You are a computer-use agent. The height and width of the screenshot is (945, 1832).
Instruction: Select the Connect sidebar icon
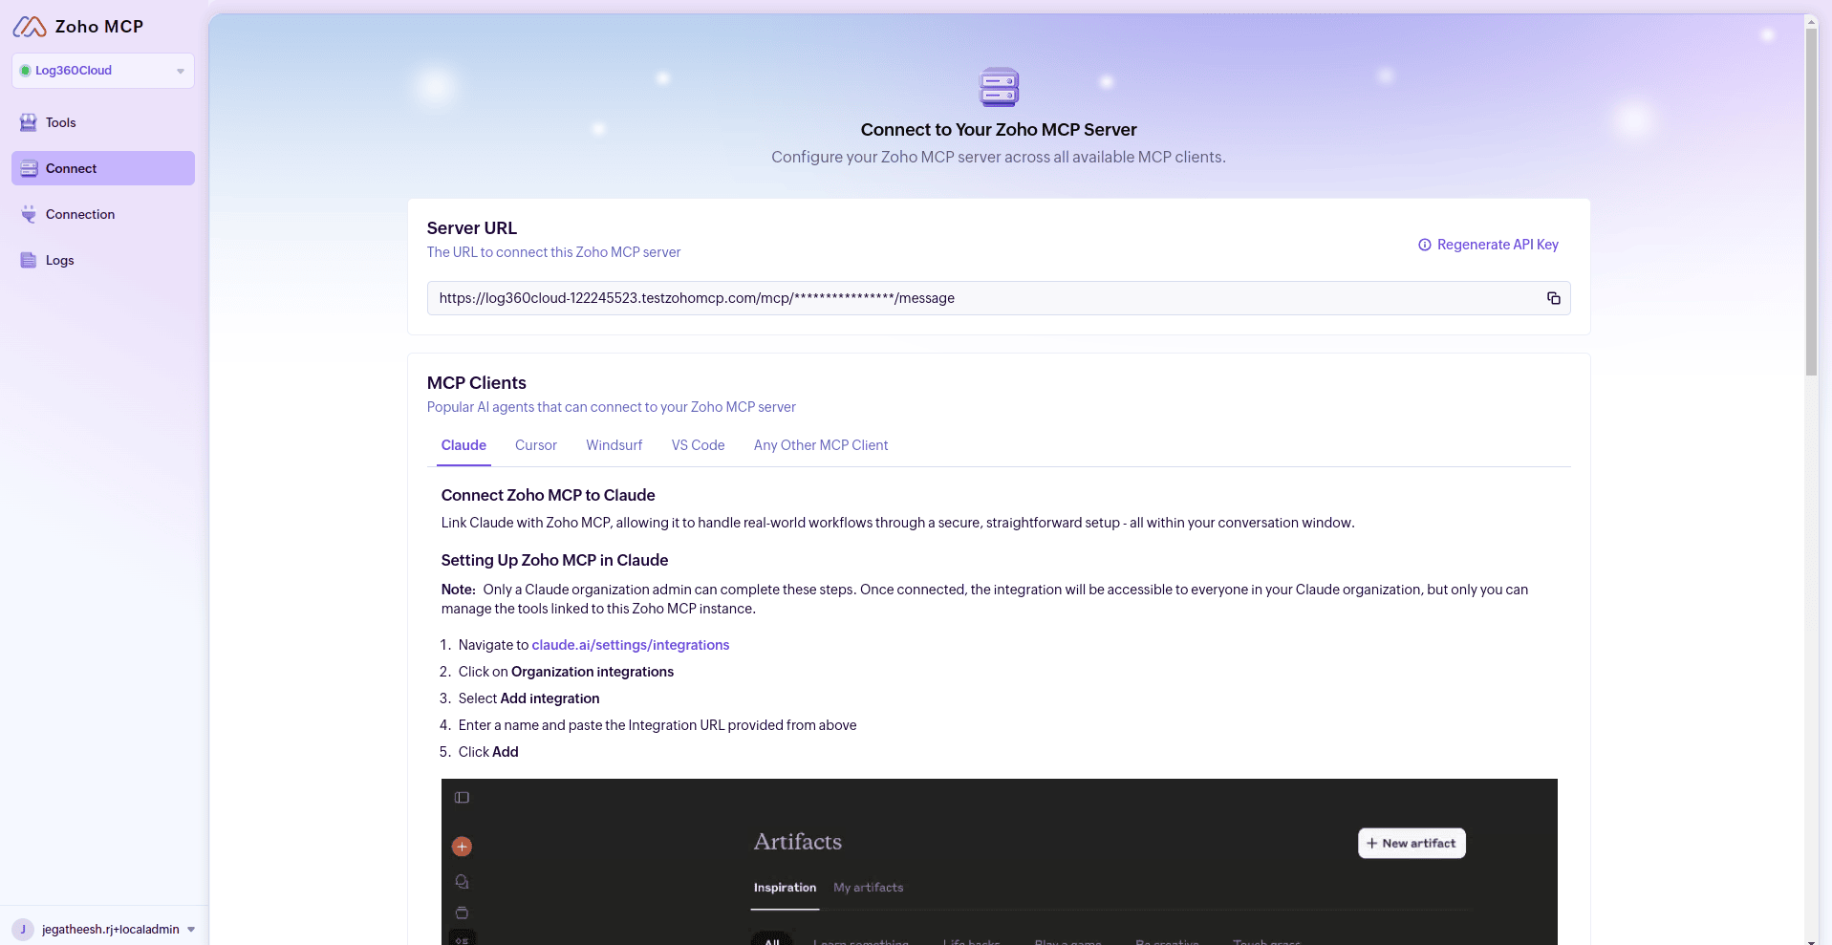tap(29, 168)
